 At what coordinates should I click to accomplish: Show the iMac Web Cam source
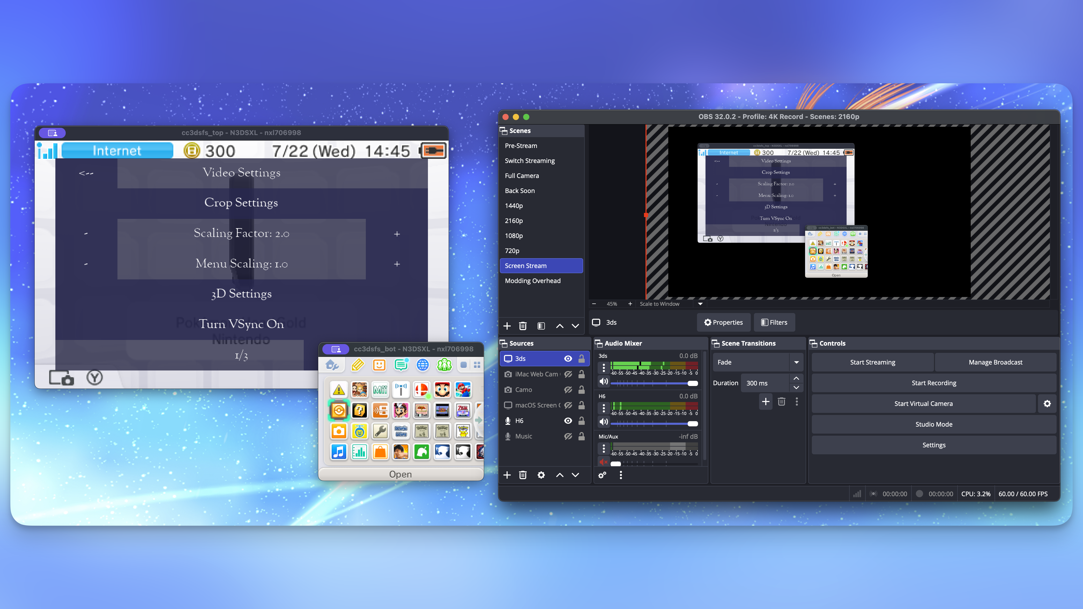pyautogui.click(x=568, y=374)
